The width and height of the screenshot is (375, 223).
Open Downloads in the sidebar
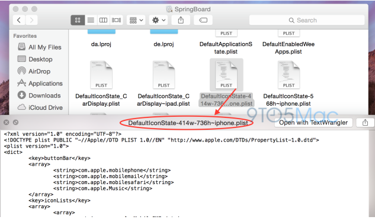tap(39, 96)
